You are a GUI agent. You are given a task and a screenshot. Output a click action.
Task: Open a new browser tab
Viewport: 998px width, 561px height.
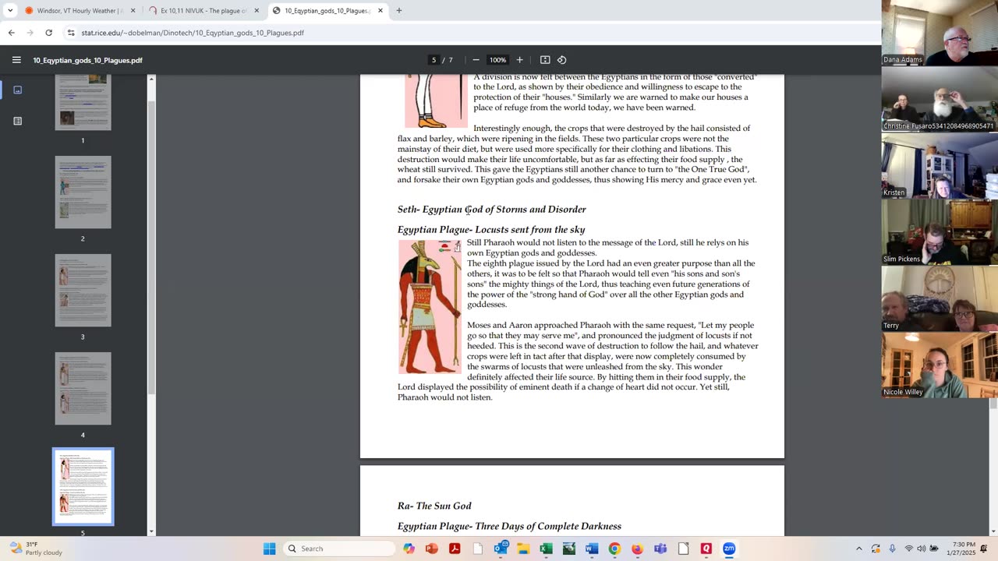click(398, 11)
